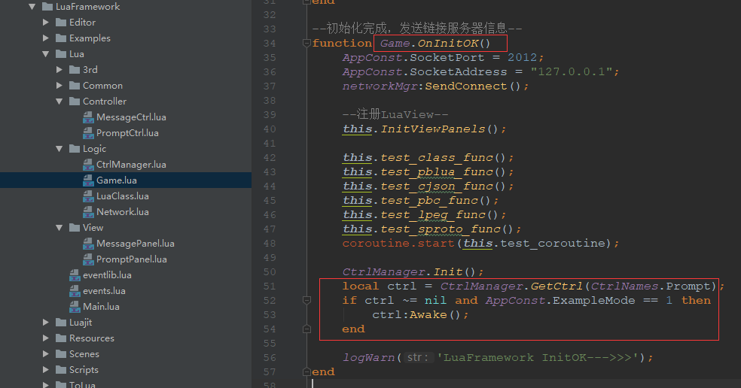Click the CtrlManager.lua file icon
This screenshot has height=388, width=741.
[88, 164]
